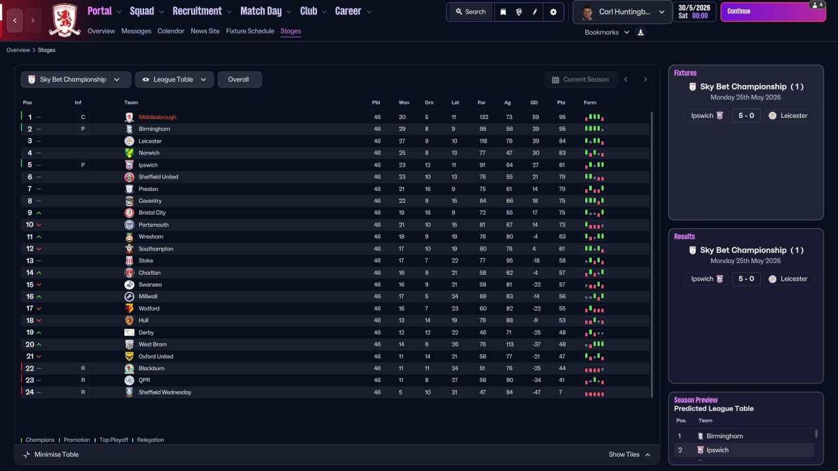The height and width of the screenshot is (471, 838).
Task: Open the Bookmarks dropdown
Action: click(x=607, y=32)
